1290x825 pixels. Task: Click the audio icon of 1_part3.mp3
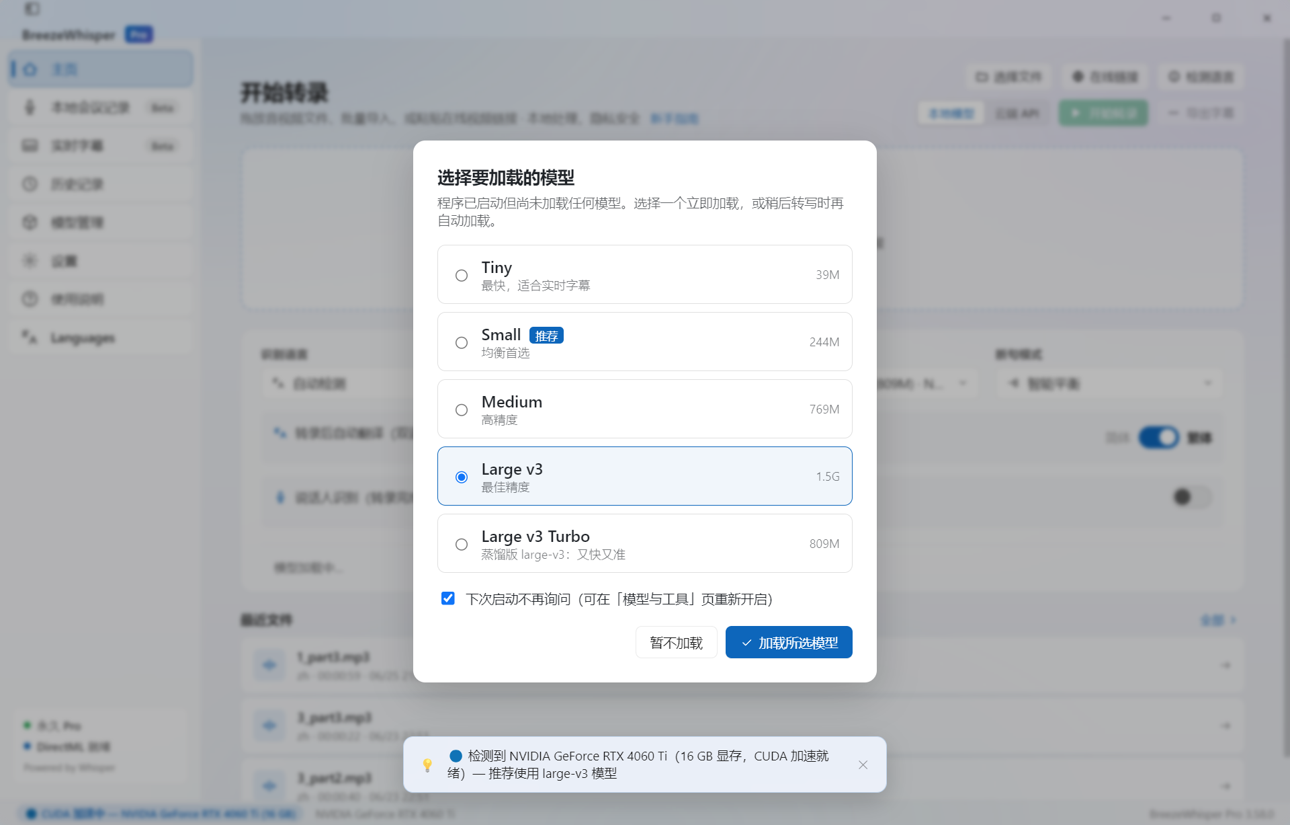269,665
